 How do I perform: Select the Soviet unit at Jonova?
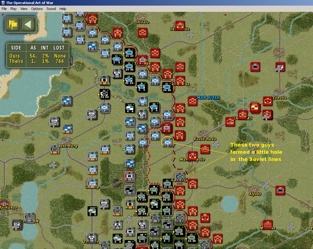268,101
